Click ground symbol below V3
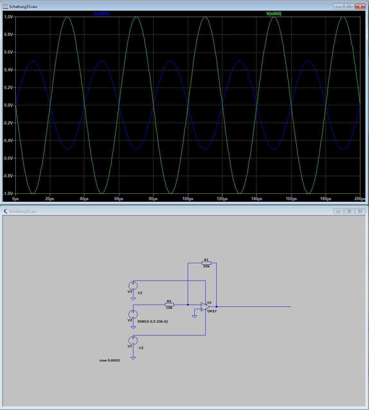 pos(133,299)
